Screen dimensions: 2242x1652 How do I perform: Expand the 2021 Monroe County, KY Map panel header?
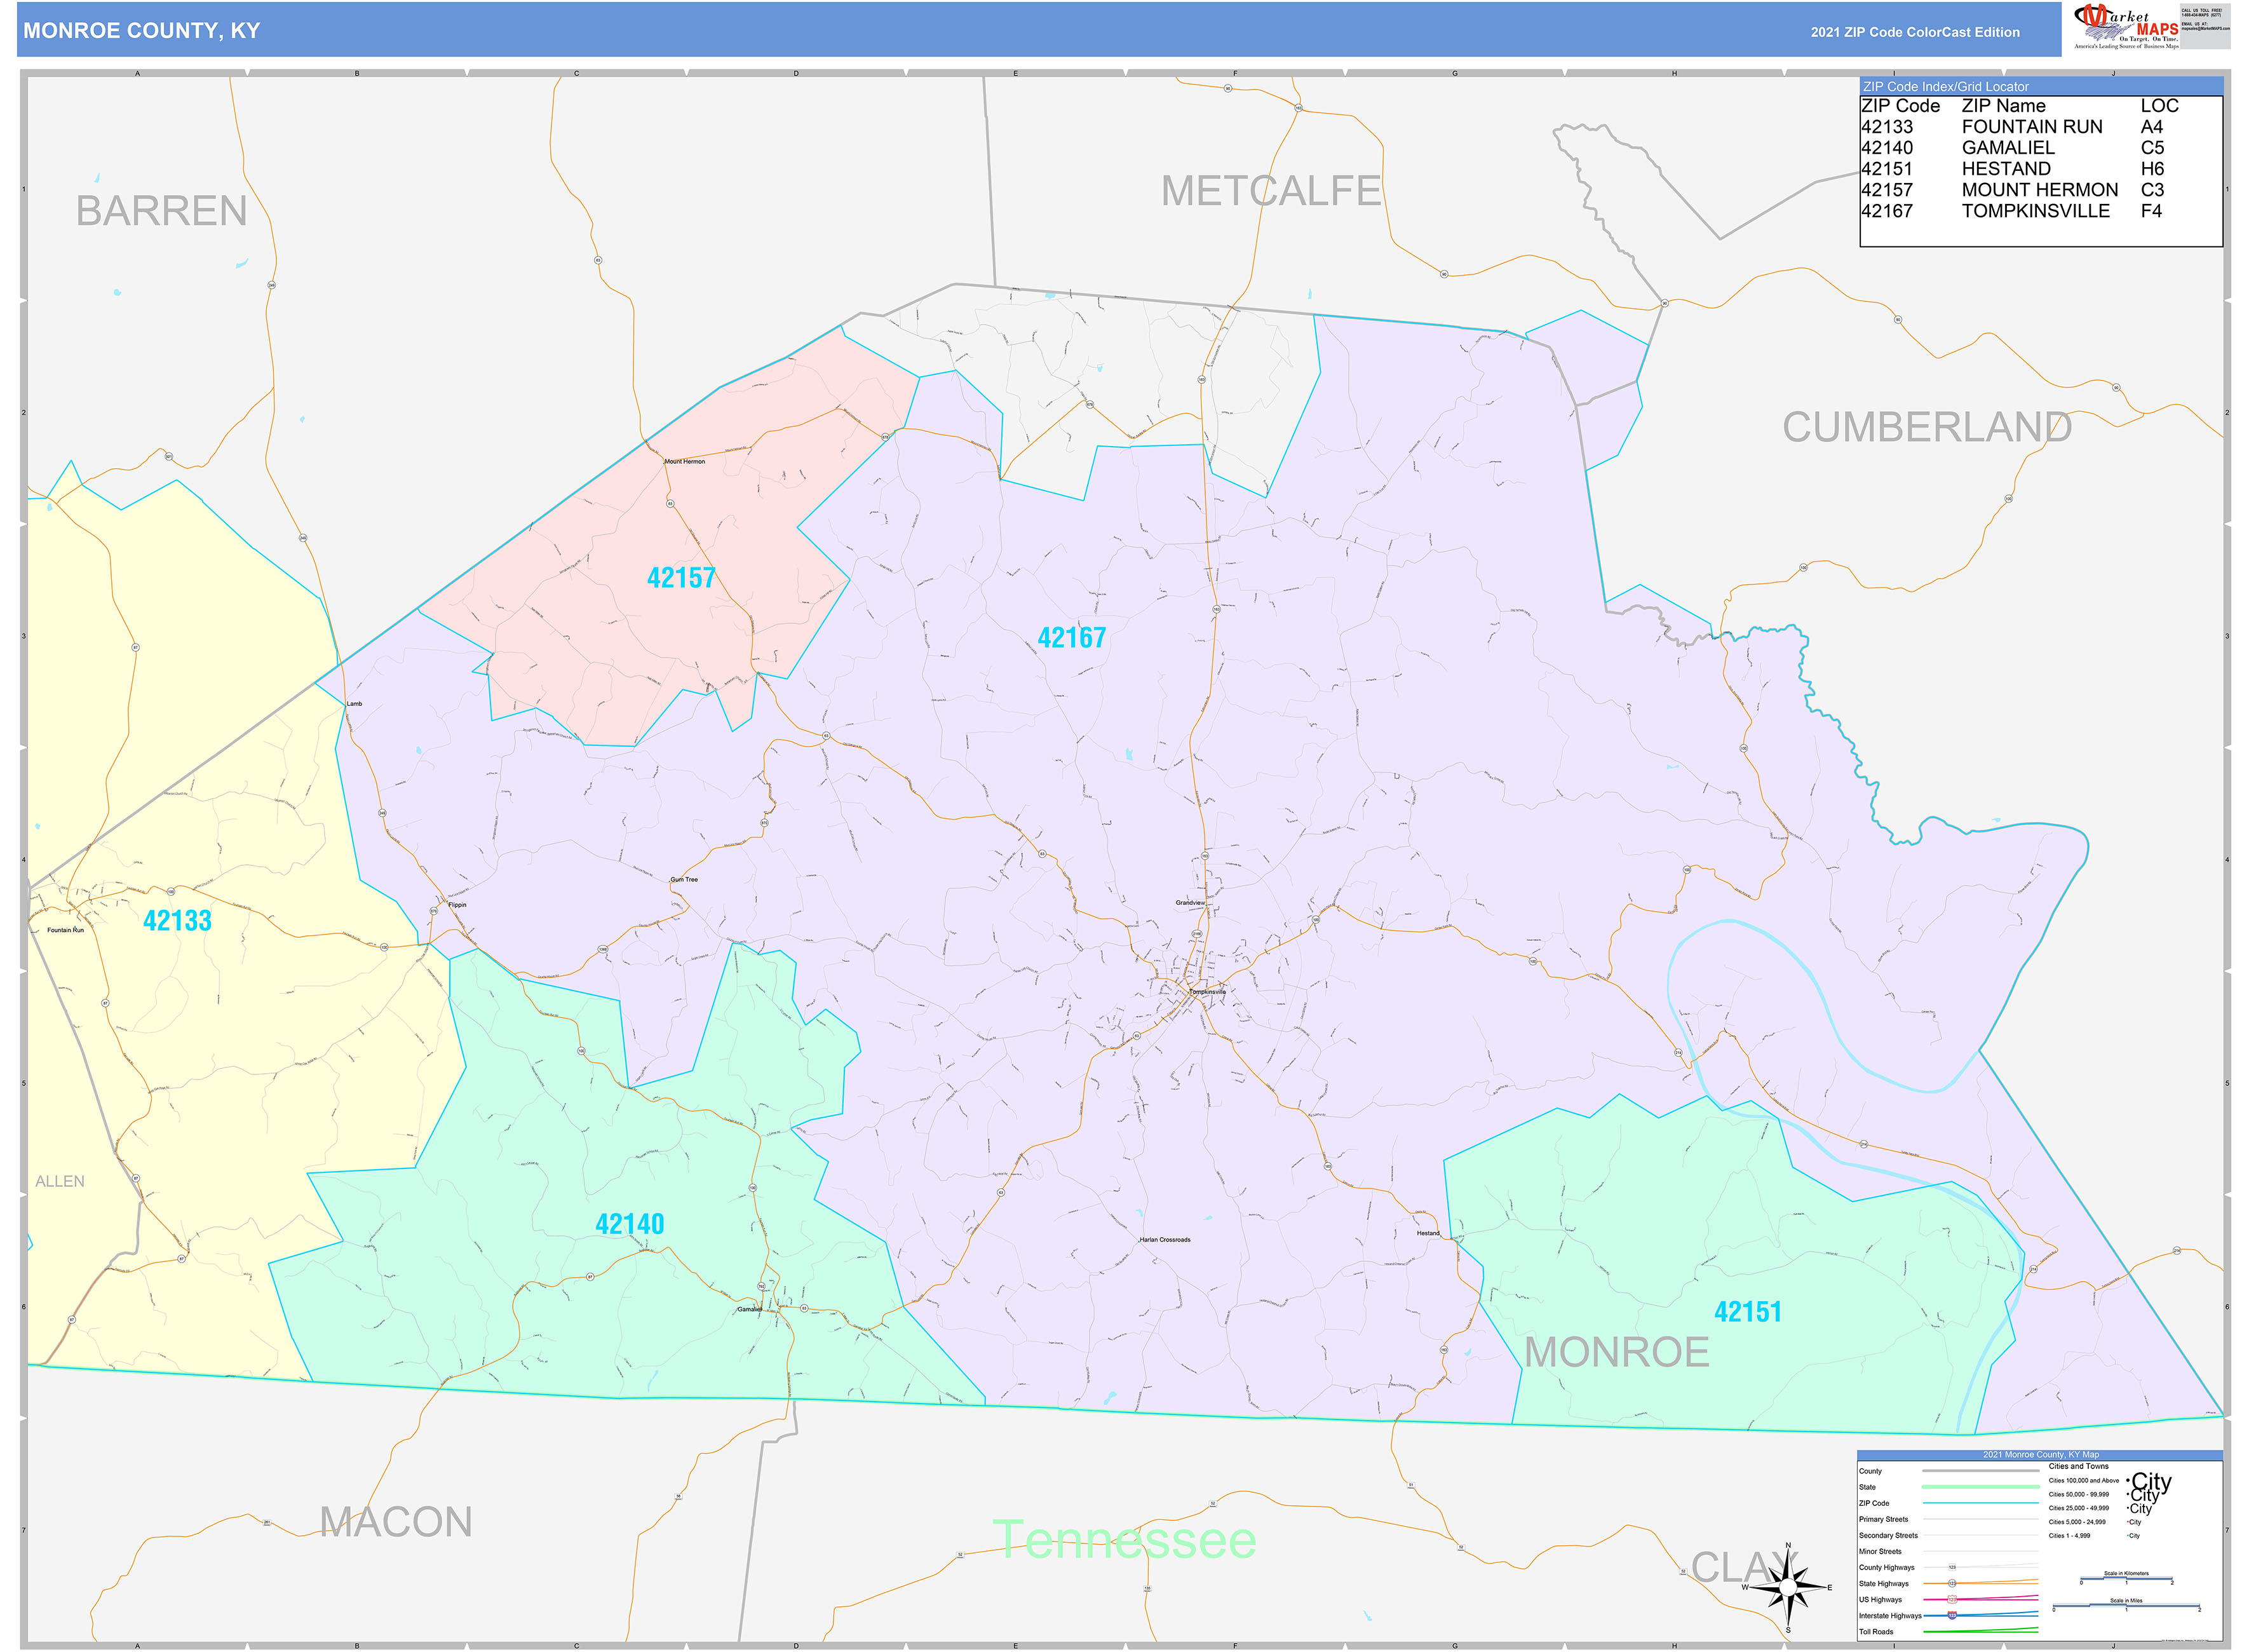2041,1455
